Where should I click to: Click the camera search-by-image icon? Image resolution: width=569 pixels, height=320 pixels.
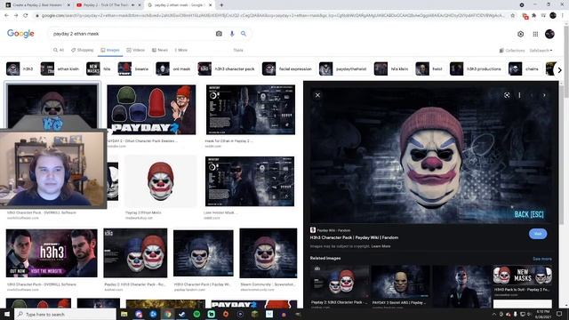click(x=219, y=34)
